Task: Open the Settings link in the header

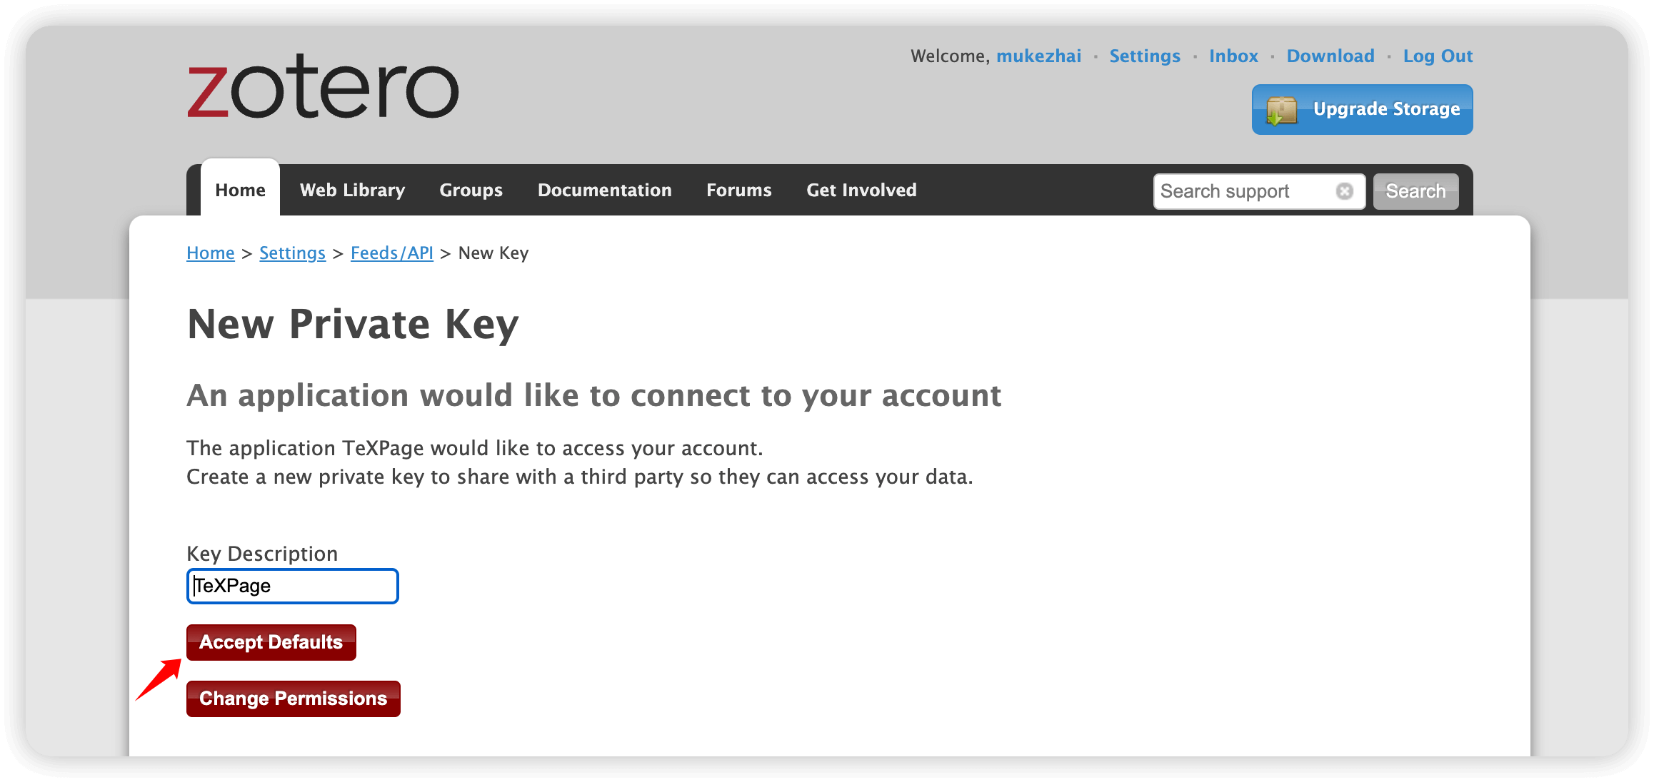Action: pos(1145,56)
